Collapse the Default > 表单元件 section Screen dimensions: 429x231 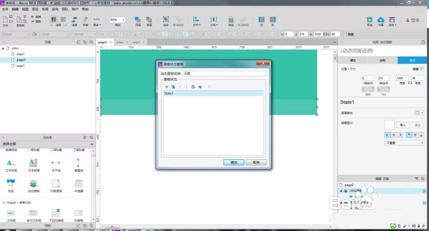tap(3, 203)
